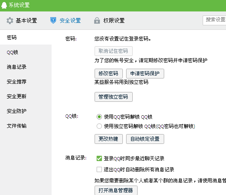Open 安全防护 in the sidebar

point(26,111)
